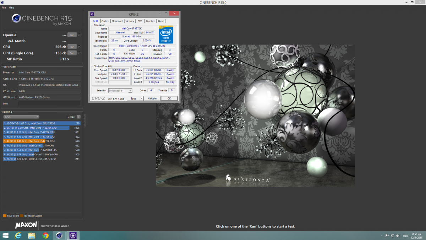Viewport: 426px width, 240px height.
Task: Switch to the CPU-Z taskbar icon
Action: tap(73, 236)
